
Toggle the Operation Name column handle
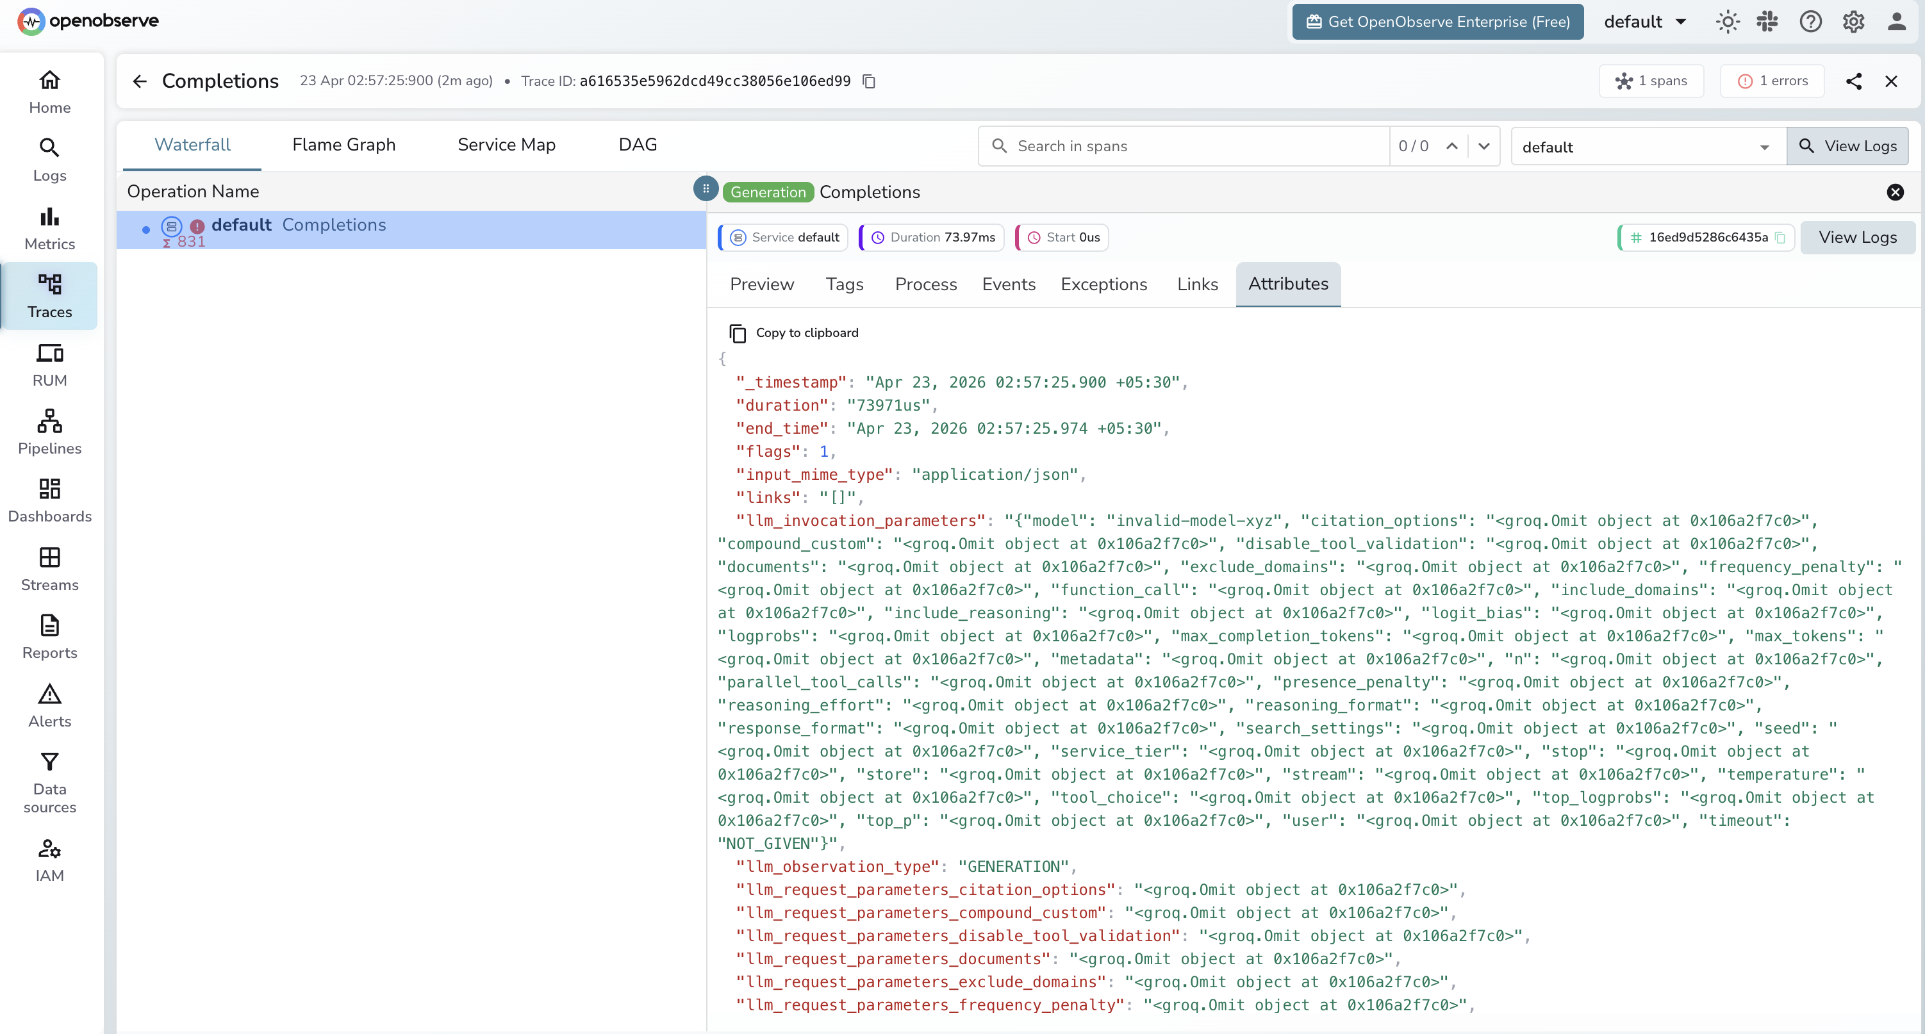[x=705, y=188]
